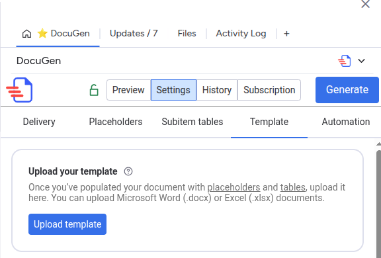
Task: Select the Preview mode button
Action: click(x=128, y=90)
